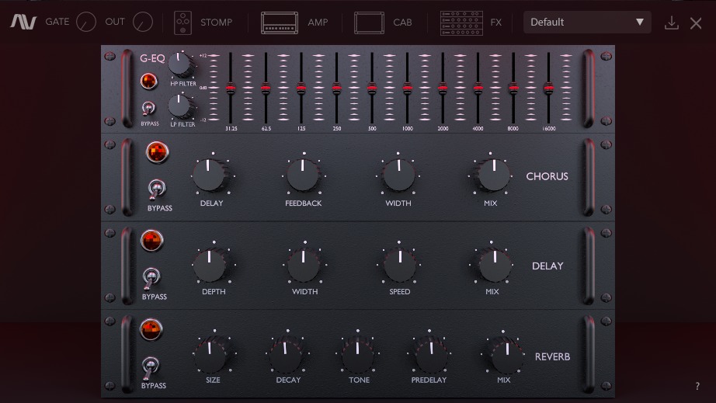The width and height of the screenshot is (716, 403).
Task: Click the Chorus MIX knob
Action: pos(493,175)
